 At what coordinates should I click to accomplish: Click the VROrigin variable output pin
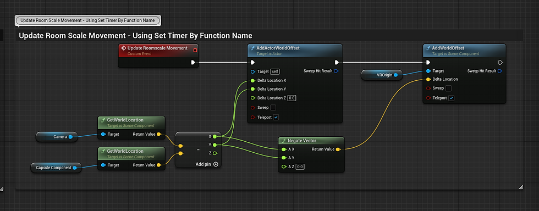point(395,75)
